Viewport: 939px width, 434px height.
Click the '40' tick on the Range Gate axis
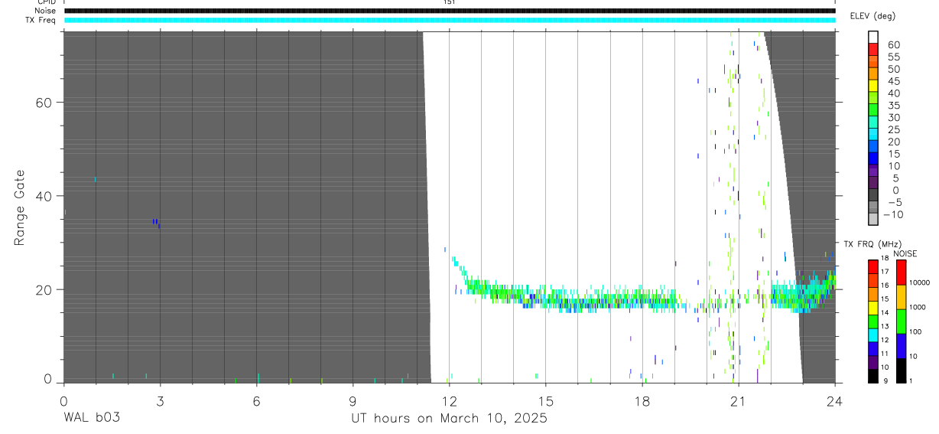44,196
